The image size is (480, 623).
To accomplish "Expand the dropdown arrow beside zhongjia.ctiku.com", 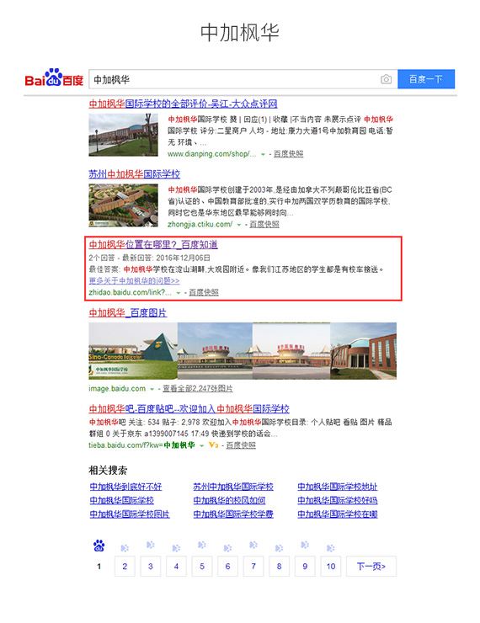I will [x=239, y=225].
